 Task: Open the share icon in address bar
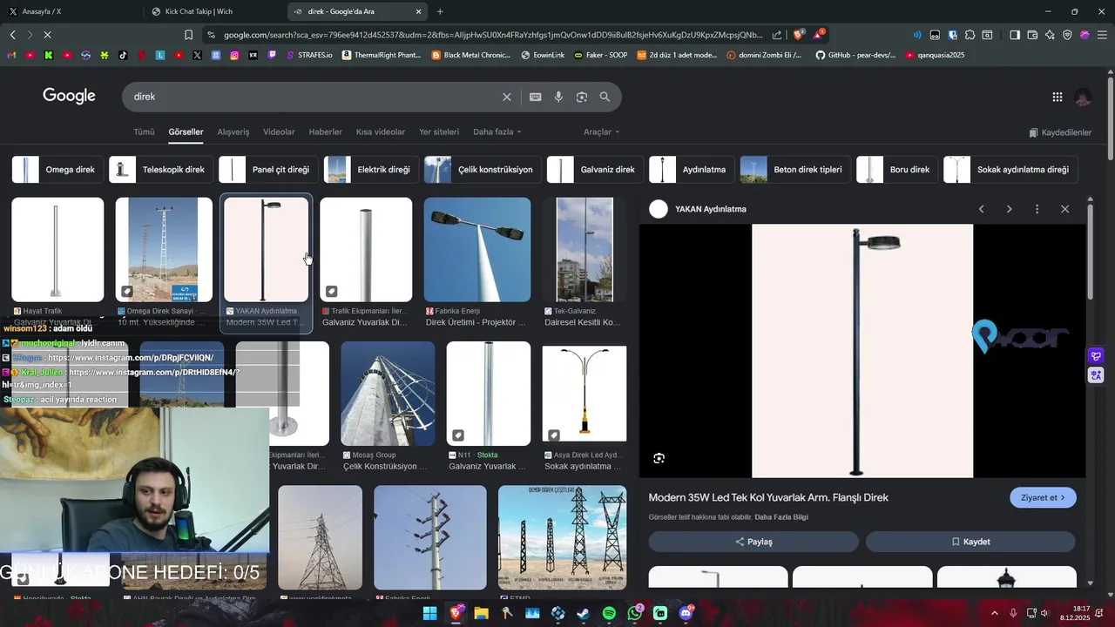777,35
